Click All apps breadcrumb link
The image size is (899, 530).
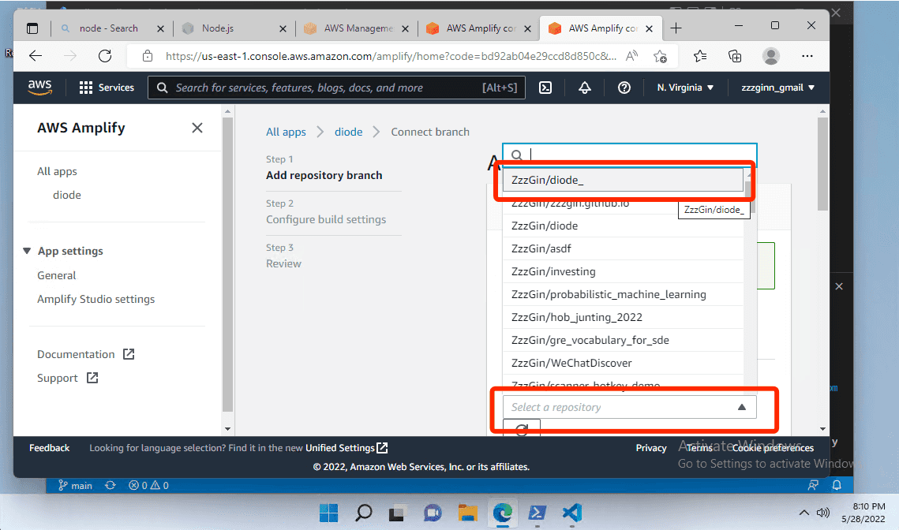click(x=286, y=132)
